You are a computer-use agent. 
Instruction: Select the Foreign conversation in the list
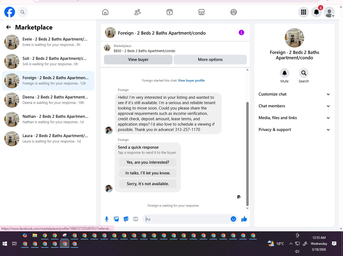[48, 81]
